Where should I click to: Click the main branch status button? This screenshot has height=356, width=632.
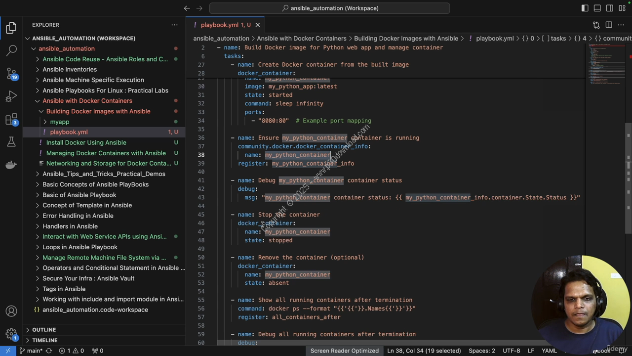tap(31, 351)
